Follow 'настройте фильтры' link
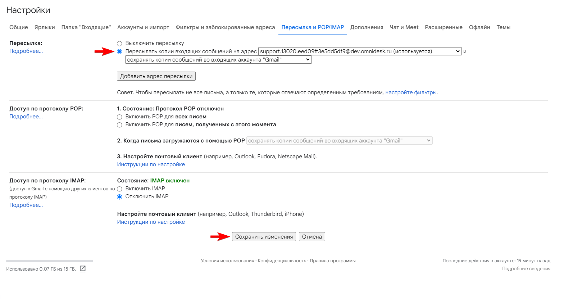The height and width of the screenshot is (299, 564). pos(411,92)
